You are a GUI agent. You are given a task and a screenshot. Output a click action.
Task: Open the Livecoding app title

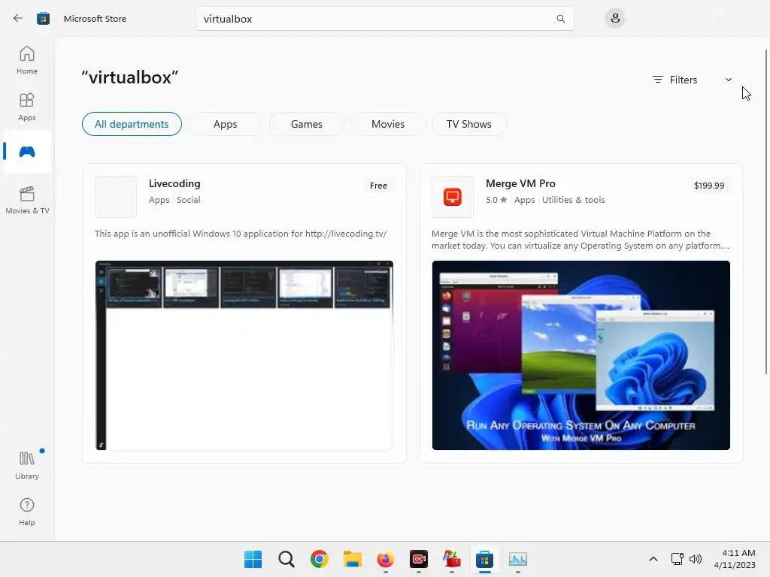(x=174, y=183)
